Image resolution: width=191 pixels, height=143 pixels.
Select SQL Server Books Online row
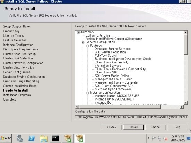tap(112, 76)
